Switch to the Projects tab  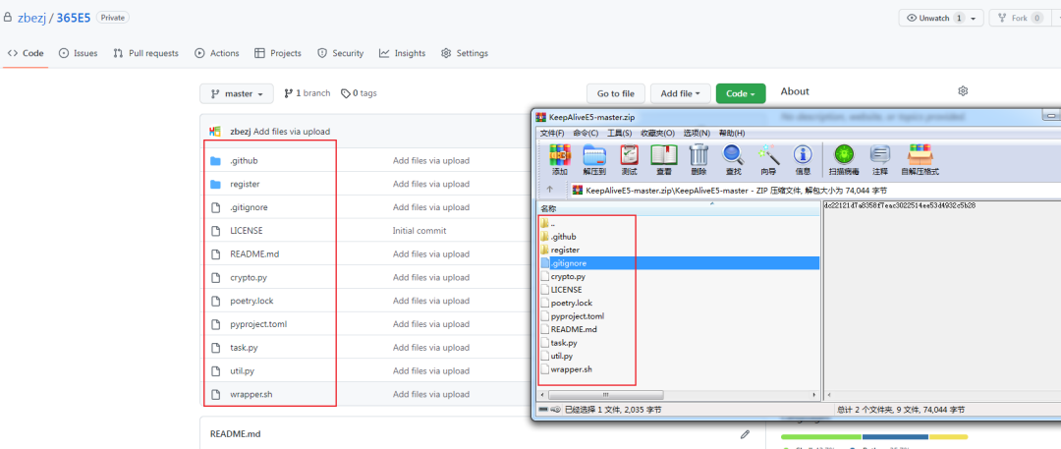tap(277, 53)
